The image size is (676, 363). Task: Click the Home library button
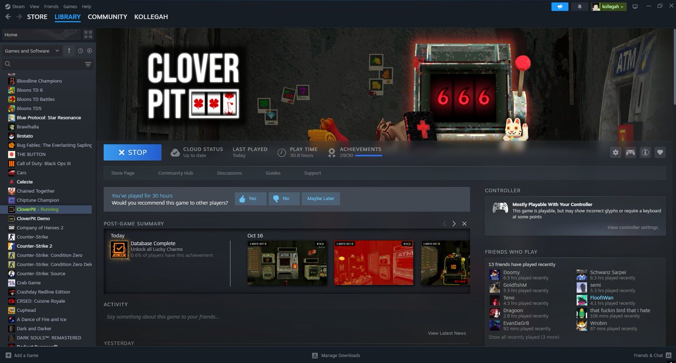pyautogui.click(x=41, y=35)
